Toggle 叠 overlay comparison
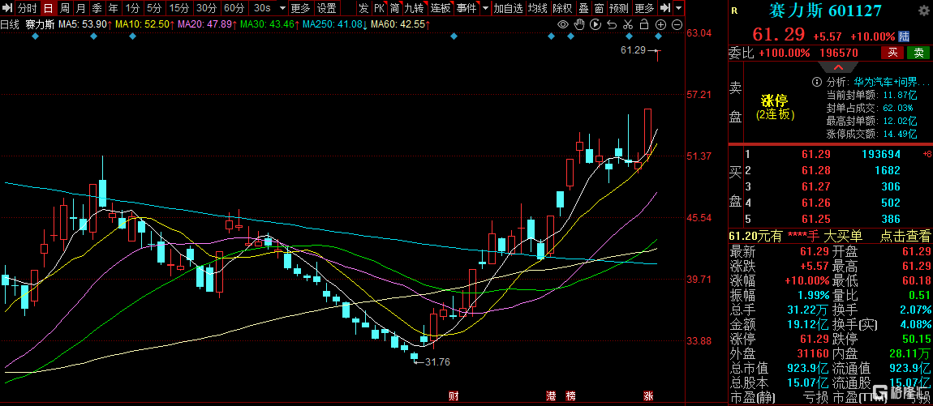 583,8
